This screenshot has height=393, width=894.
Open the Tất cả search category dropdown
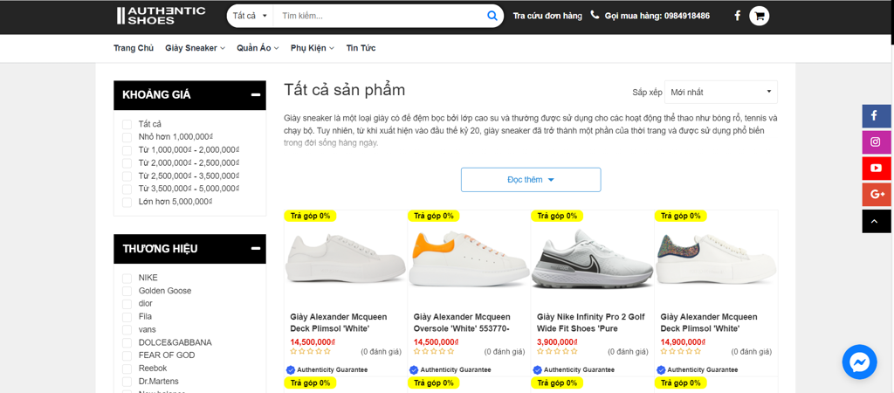point(250,16)
